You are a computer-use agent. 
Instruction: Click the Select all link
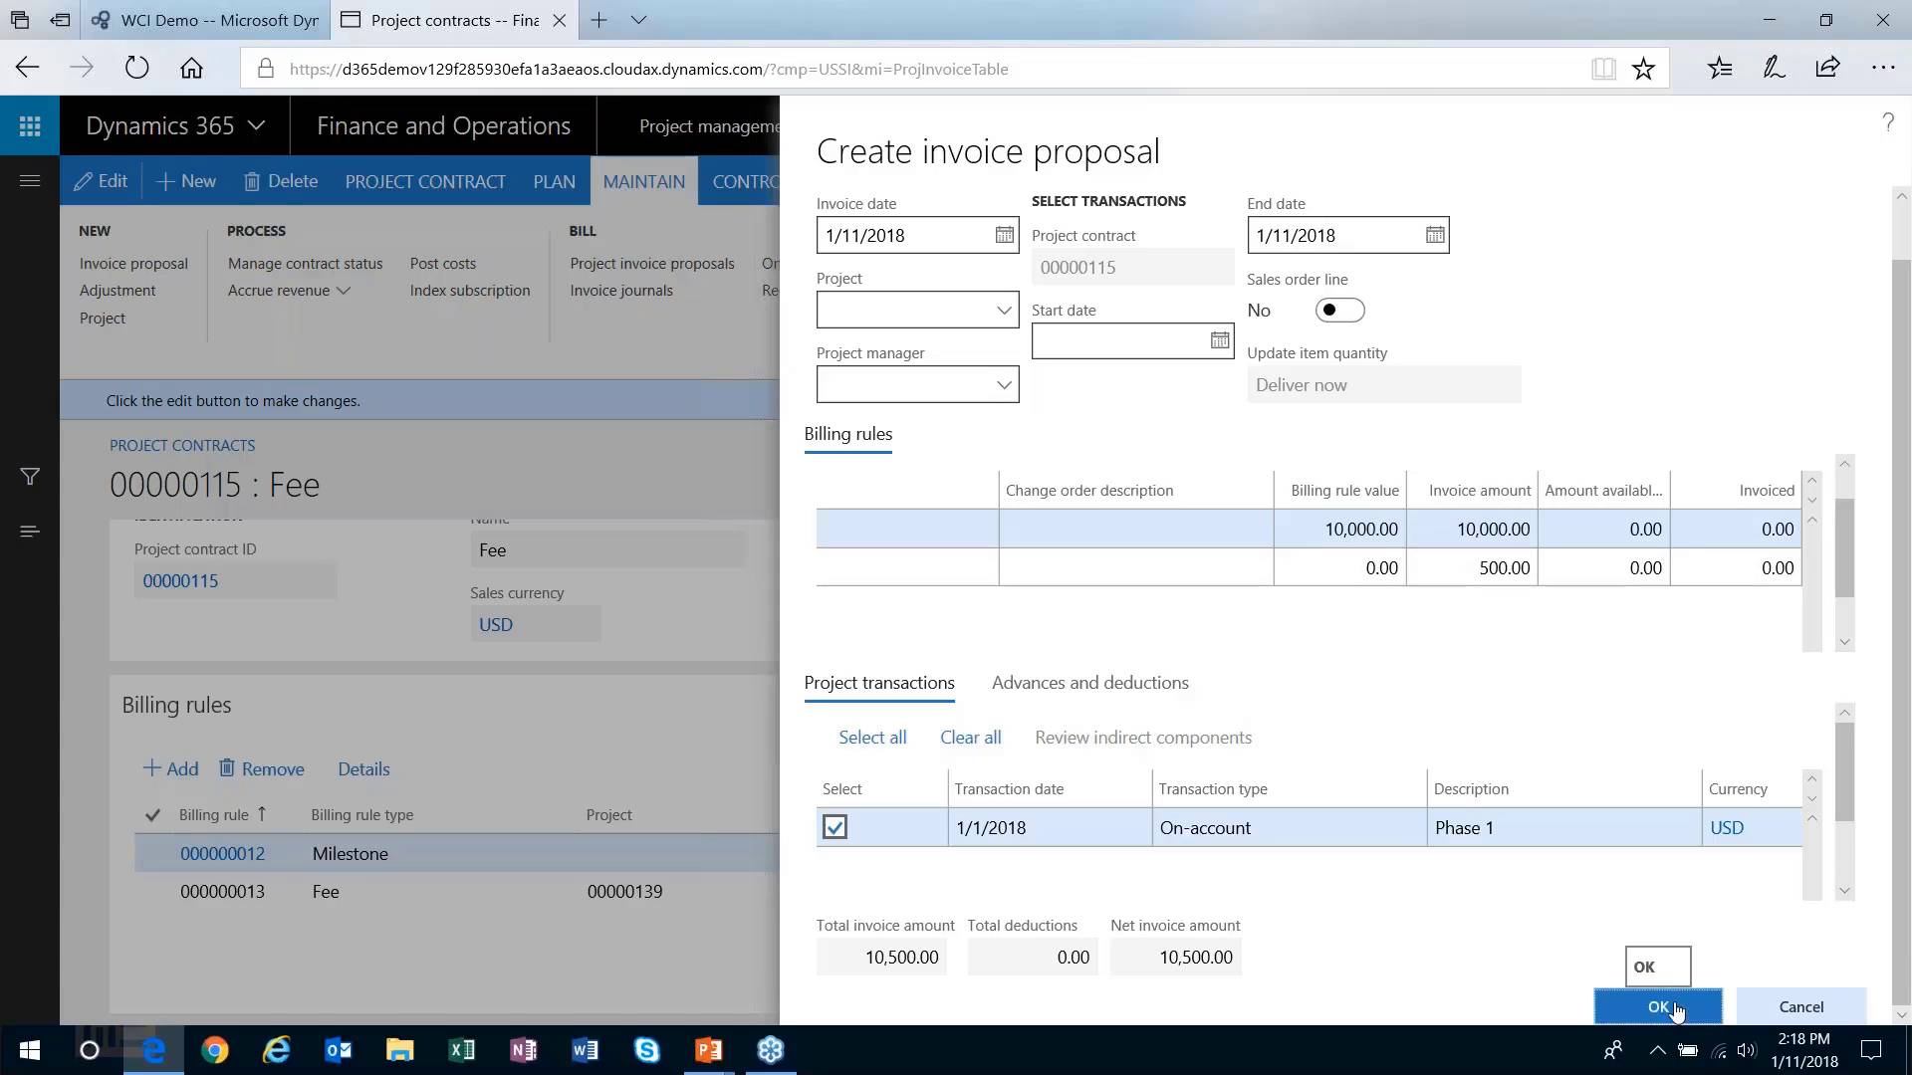tap(871, 737)
